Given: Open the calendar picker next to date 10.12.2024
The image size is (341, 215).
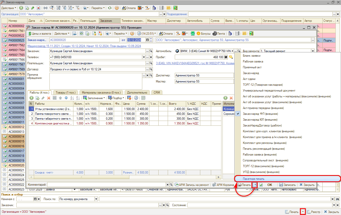Looking at the screenshot, I should pos(148,40).
